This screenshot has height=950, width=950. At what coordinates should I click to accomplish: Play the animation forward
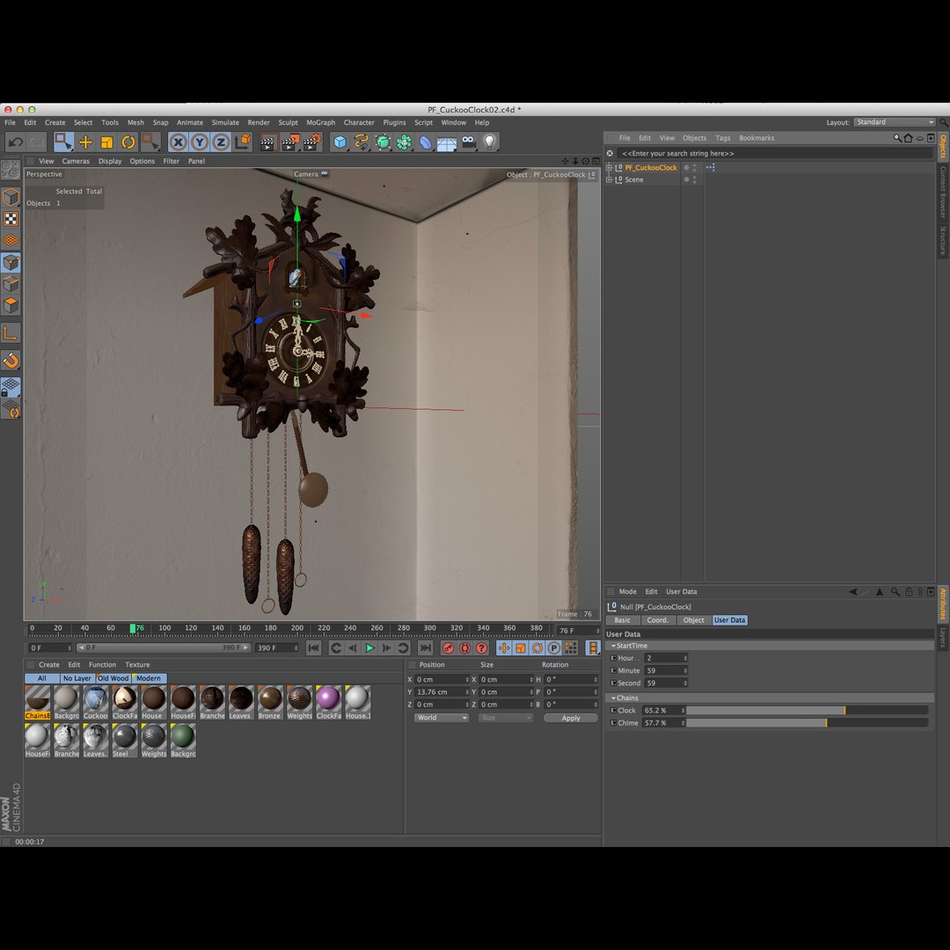369,647
